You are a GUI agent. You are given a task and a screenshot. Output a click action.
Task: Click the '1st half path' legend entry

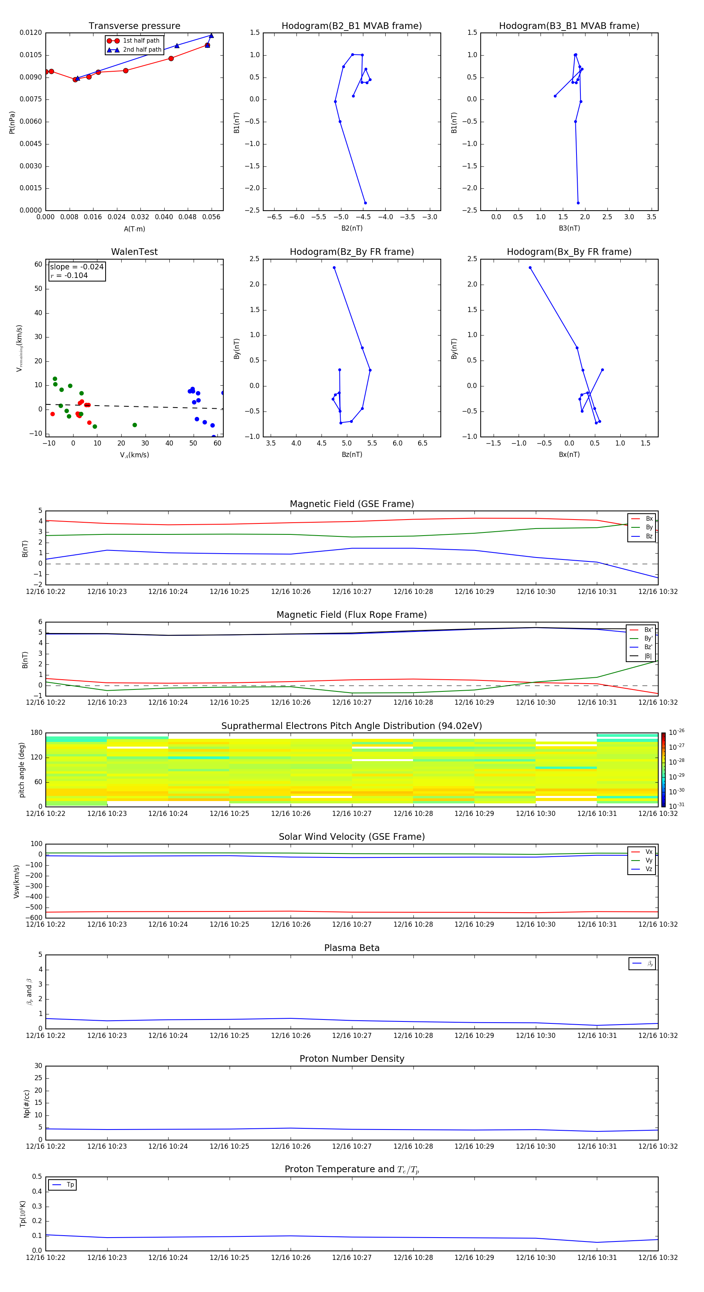click(x=133, y=41)
